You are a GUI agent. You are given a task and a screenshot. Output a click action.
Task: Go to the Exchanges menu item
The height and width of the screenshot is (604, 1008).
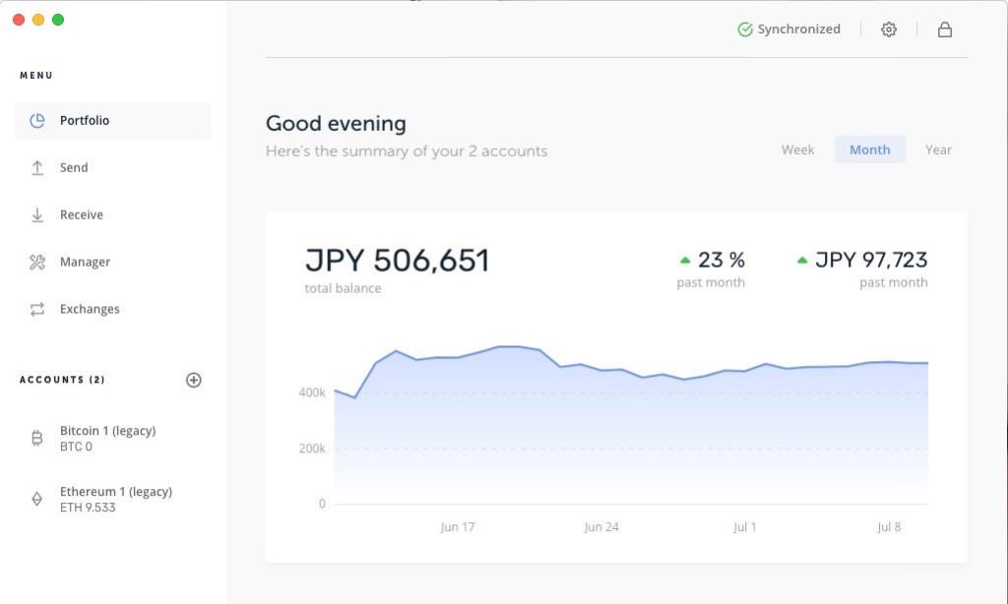[x=90, y=310]
